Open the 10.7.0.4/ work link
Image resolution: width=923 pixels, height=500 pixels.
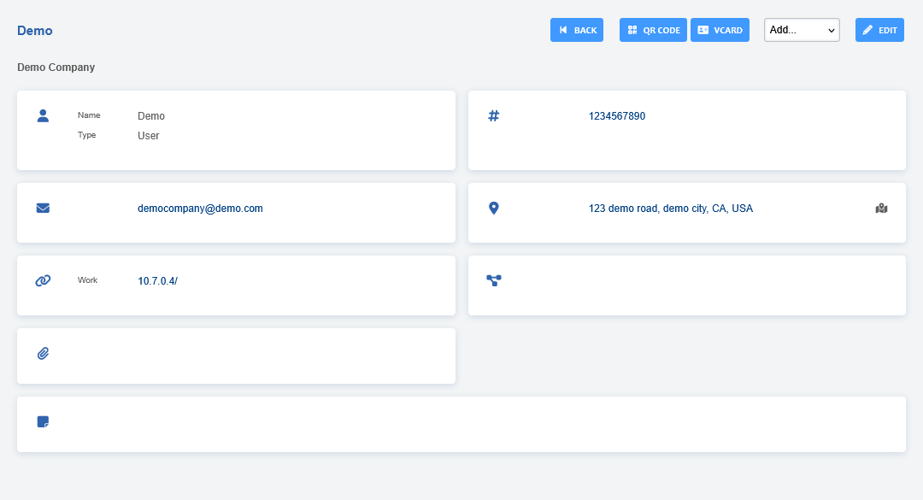157,281
